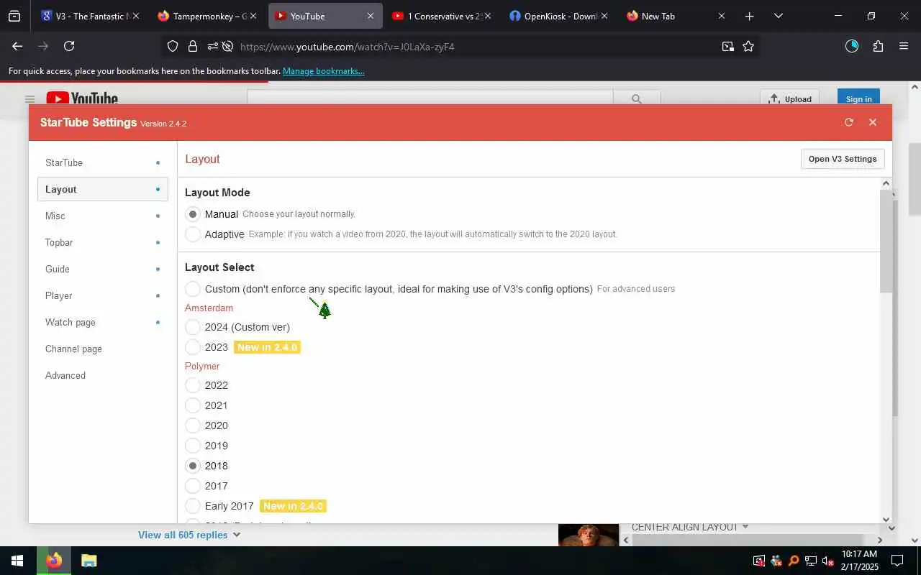
Task: Select the 2020 layout radio
Action: 193,425
